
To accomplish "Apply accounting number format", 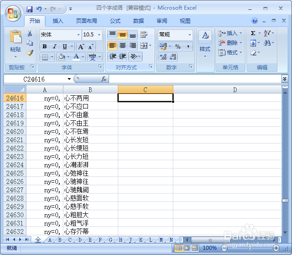I will pyautogui.click(x=163, y=47).
